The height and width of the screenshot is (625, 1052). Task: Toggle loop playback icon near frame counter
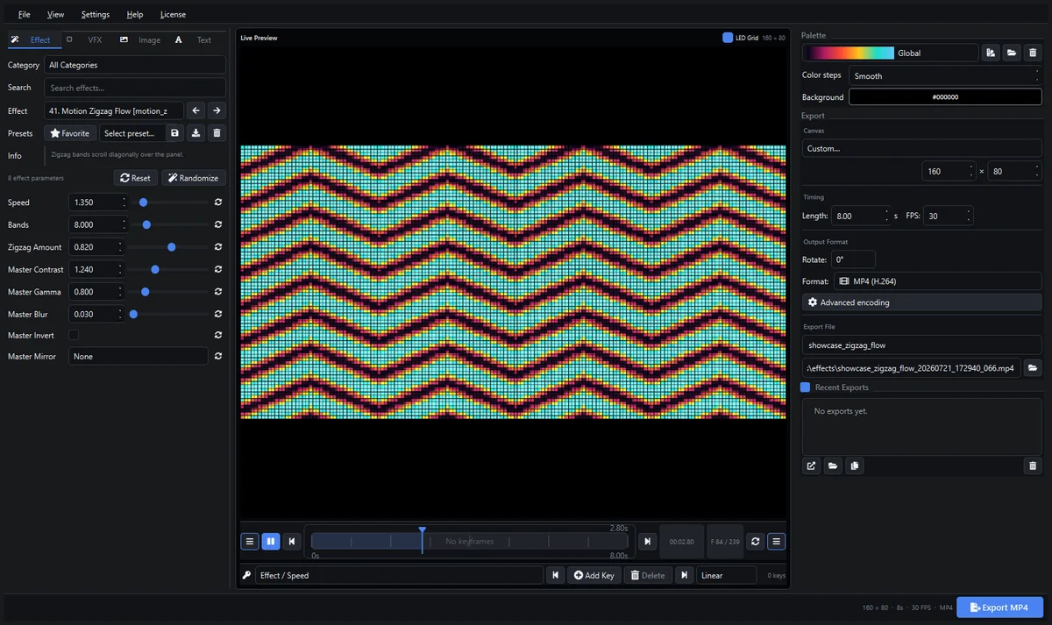pyautogui.click(x=755, y=542)
